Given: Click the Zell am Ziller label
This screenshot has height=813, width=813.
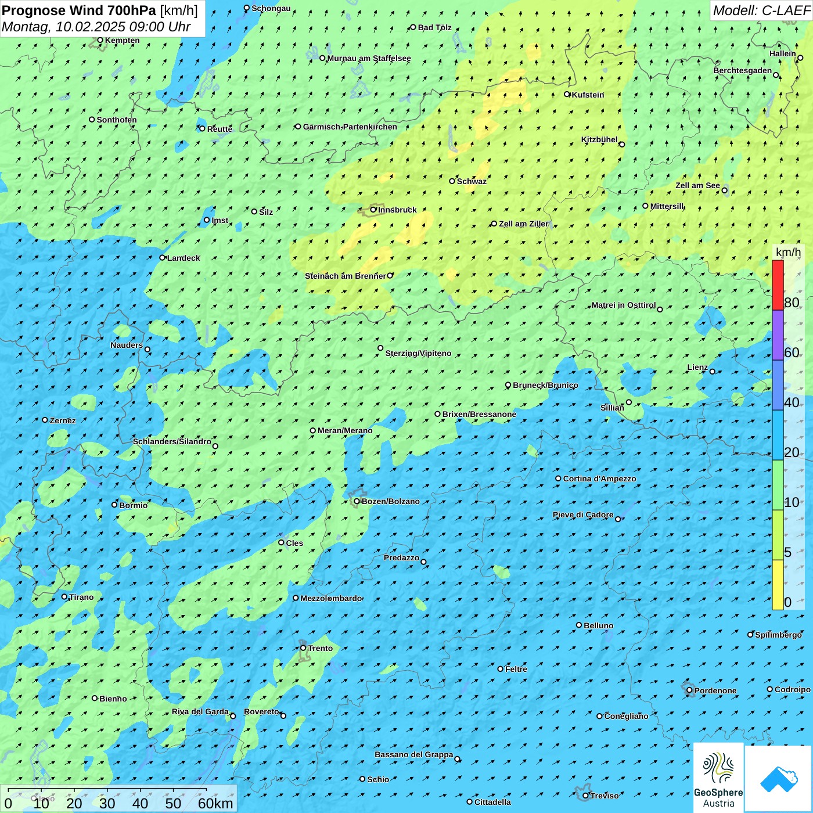Looking at the screenshot, I should pyautogui.click(x=524, y=224).
